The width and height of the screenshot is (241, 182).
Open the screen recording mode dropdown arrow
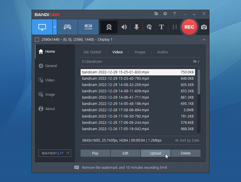coord(55,27)
